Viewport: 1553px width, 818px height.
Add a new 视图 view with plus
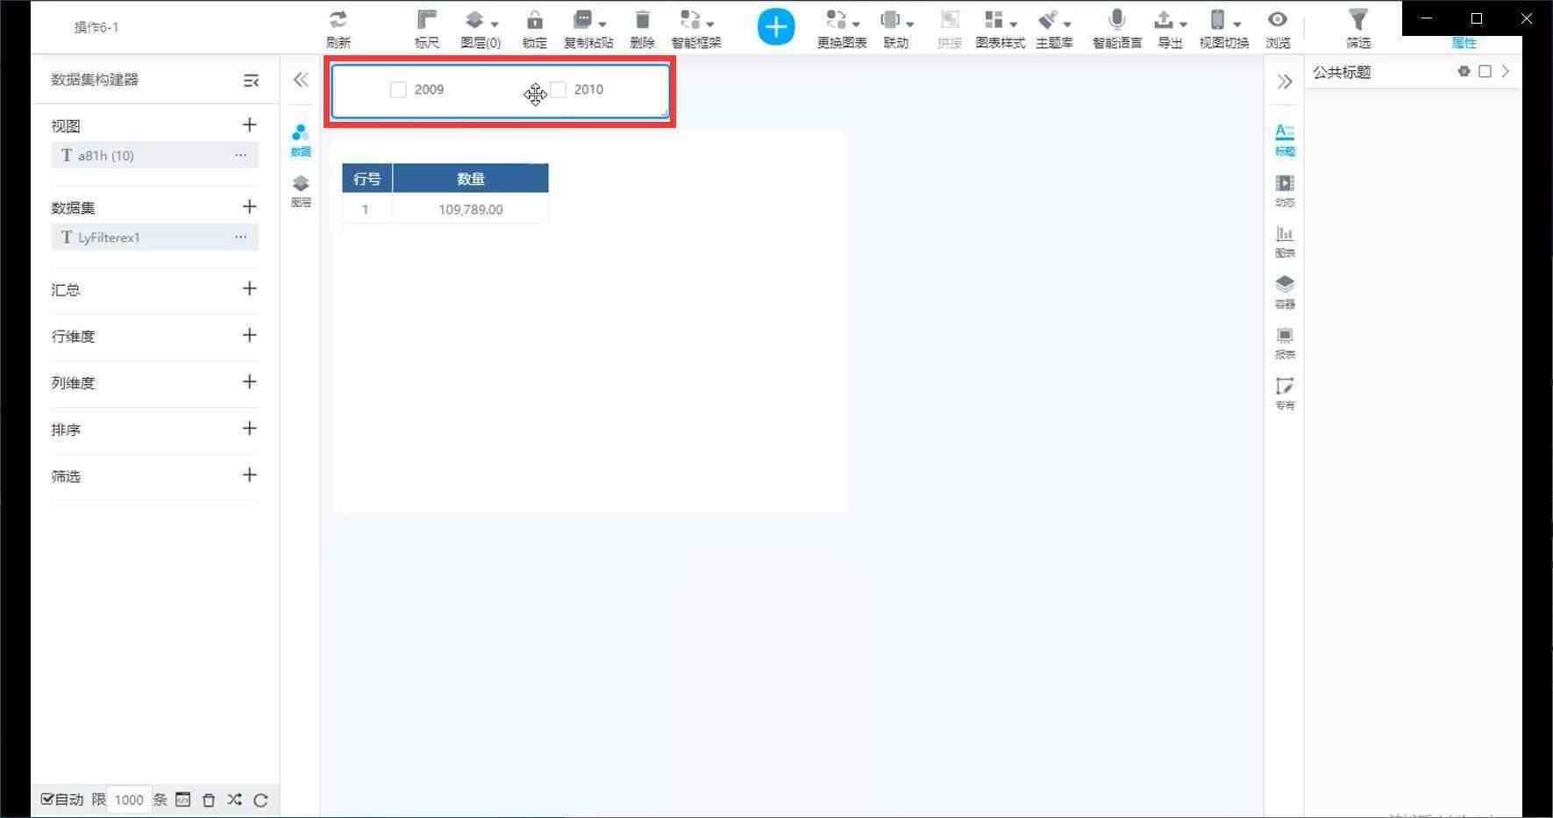tap(249, 125)
